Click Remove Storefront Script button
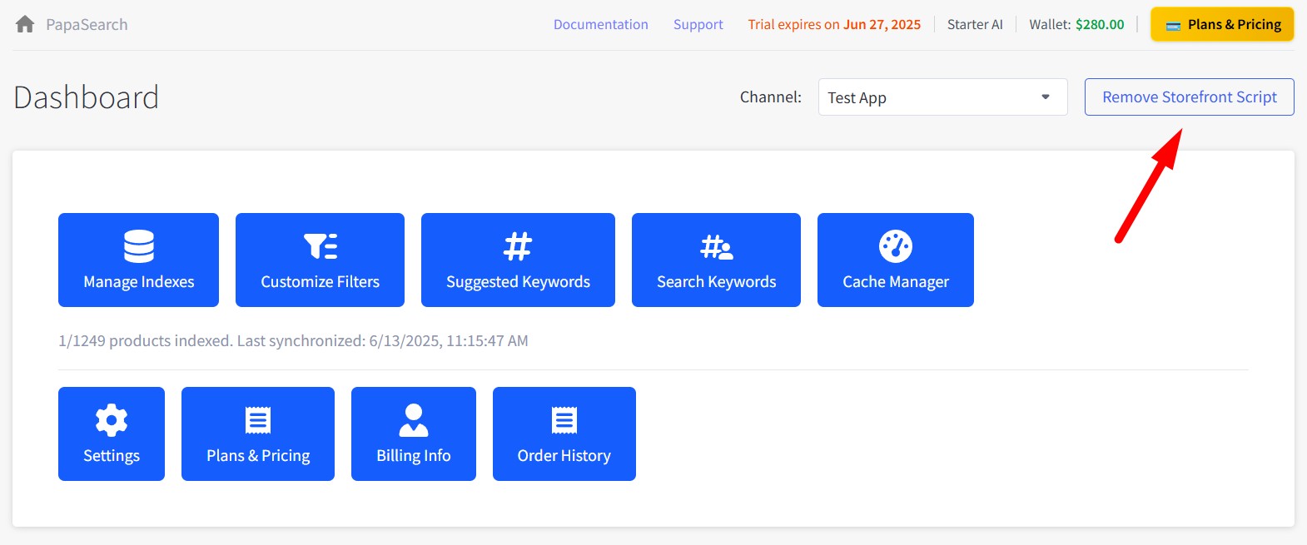This screenshot has width=1307, height=545. tap(1189, 97)
